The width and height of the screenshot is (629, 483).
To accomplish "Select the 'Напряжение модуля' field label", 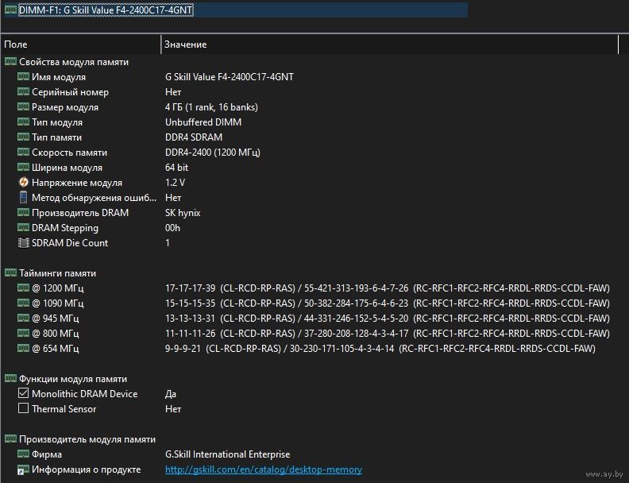I will 76,183.
